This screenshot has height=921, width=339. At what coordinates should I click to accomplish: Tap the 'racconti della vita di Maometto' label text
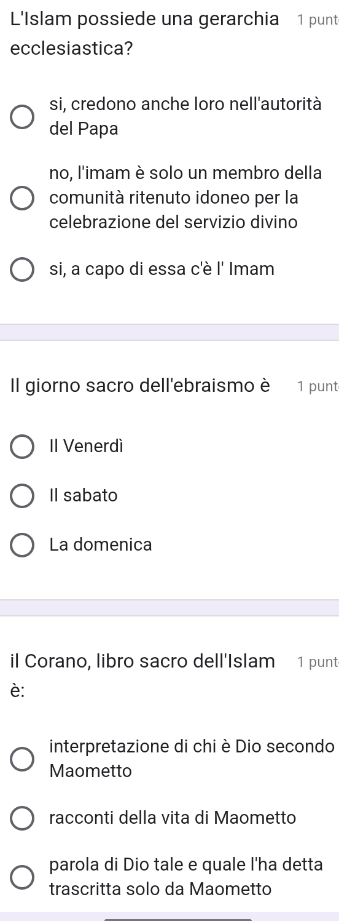(173, 818)
